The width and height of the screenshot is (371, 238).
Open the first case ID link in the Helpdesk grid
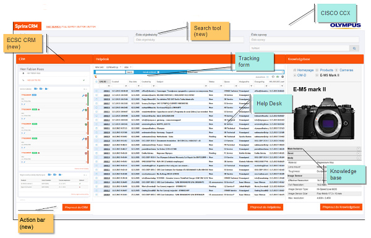[x=107, y=91]
